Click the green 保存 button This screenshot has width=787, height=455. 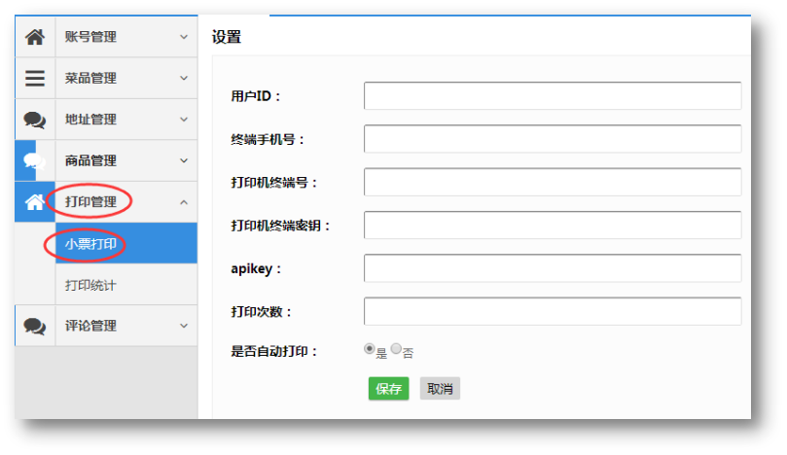tap(388, 389)
